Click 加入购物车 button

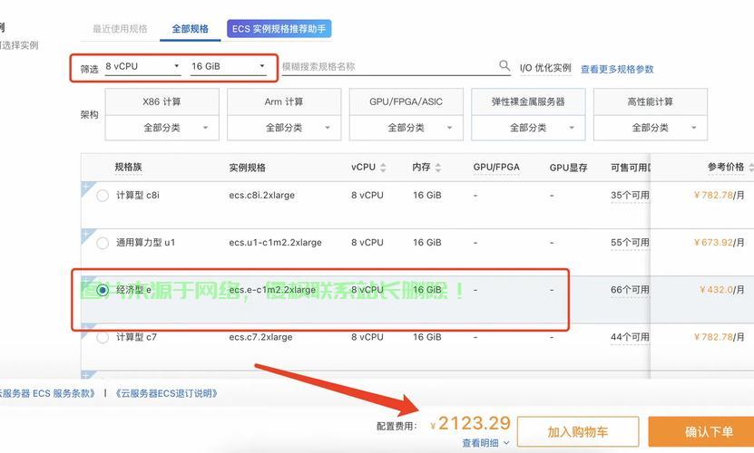tap(578, 432)
